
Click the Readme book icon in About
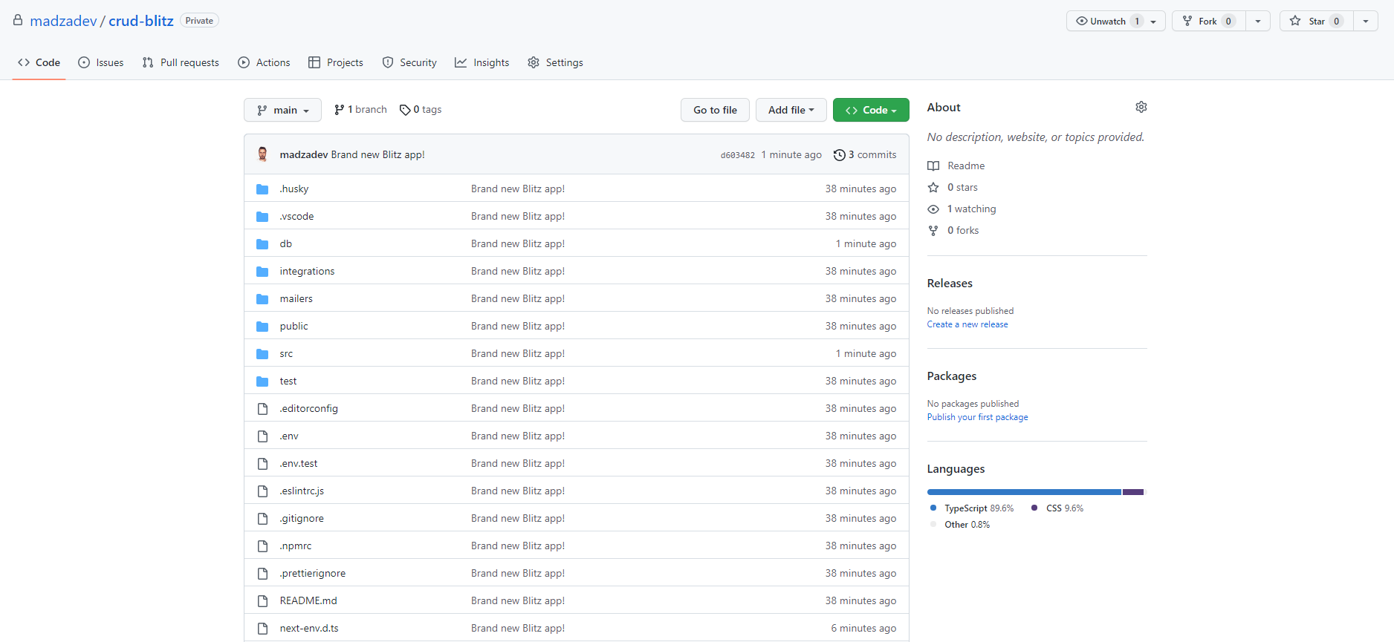(933, 166)
